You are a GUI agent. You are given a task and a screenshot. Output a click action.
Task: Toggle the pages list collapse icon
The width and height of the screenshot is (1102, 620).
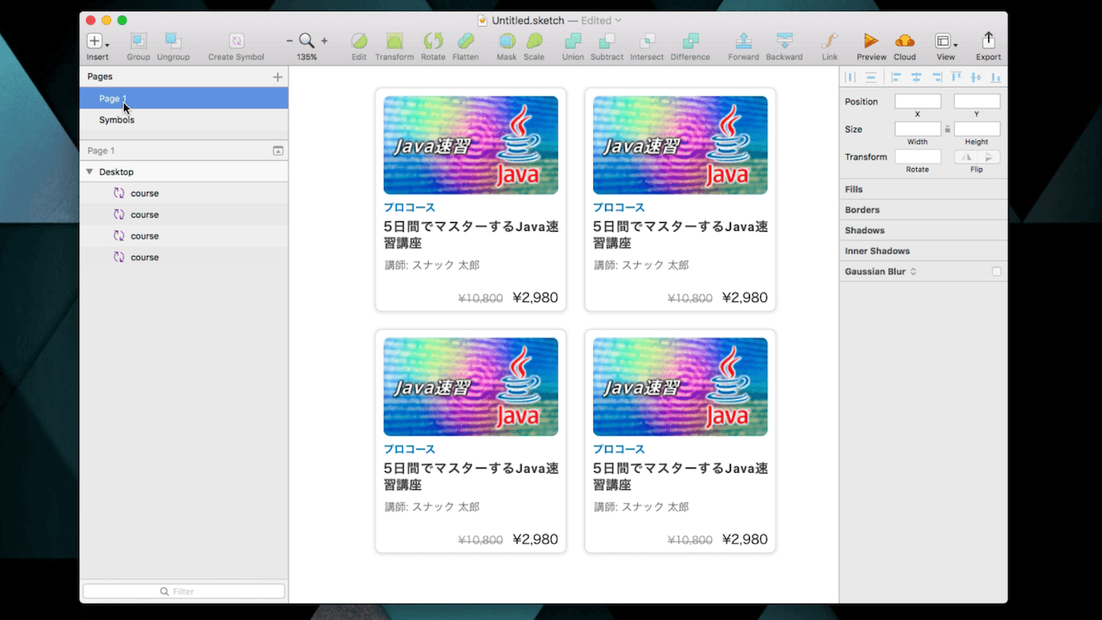coord(278,151)
